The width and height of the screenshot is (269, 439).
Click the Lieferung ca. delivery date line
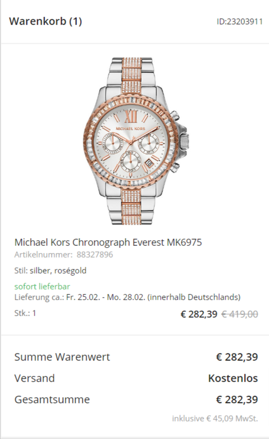[127, 297]
